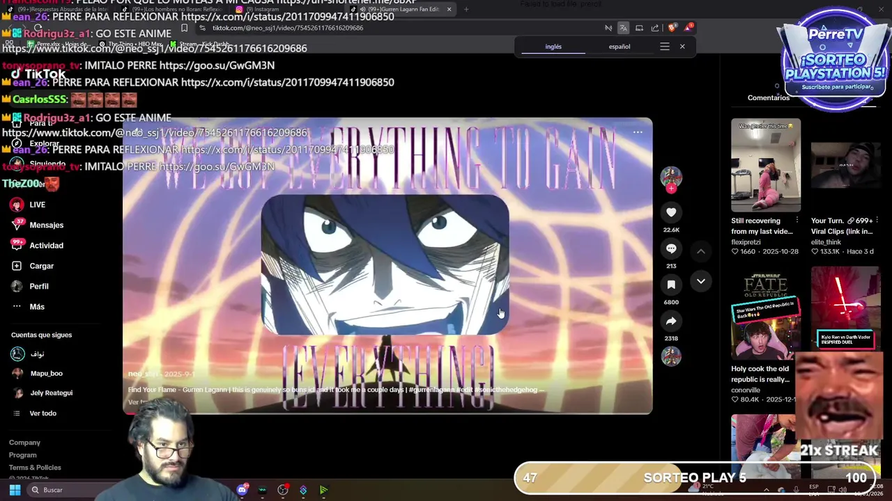Go to previous video with up chevron
Image resolution: width=892 pixels, height=501 pixels.
701,251
